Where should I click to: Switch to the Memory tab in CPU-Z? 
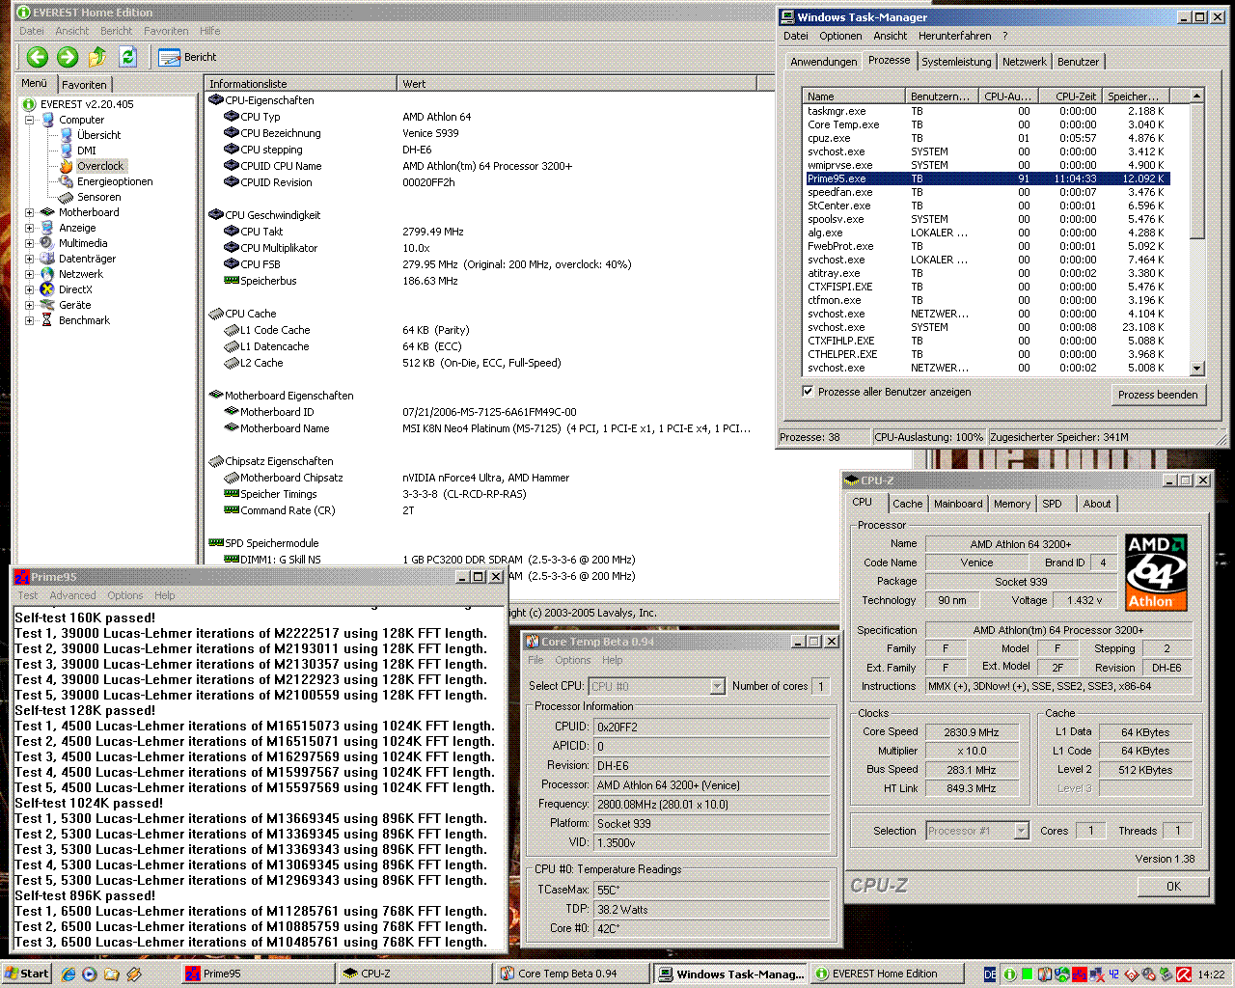[1011, 504]
